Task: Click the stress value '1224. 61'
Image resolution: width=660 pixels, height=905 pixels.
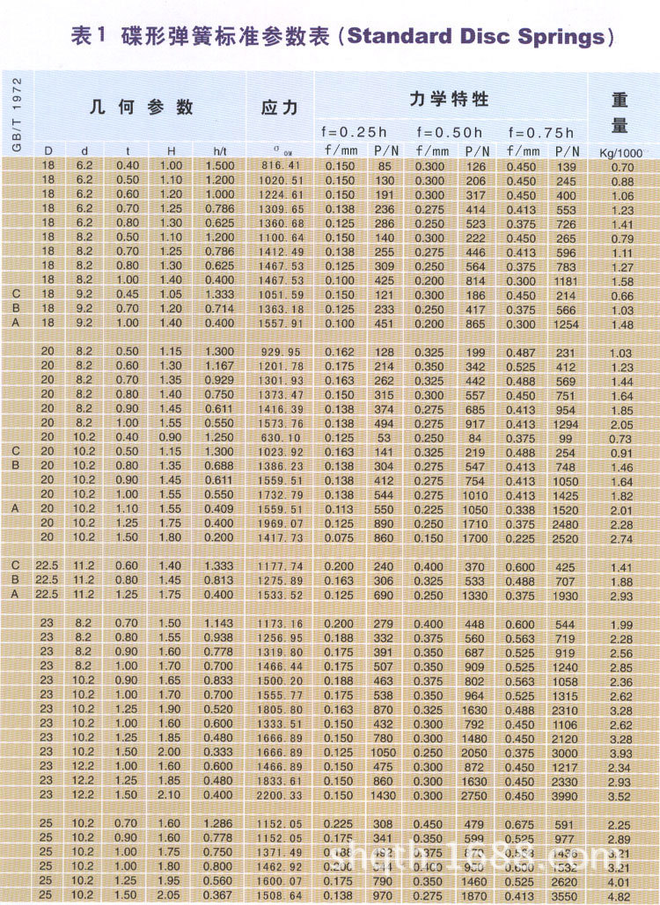Action: 281,195
